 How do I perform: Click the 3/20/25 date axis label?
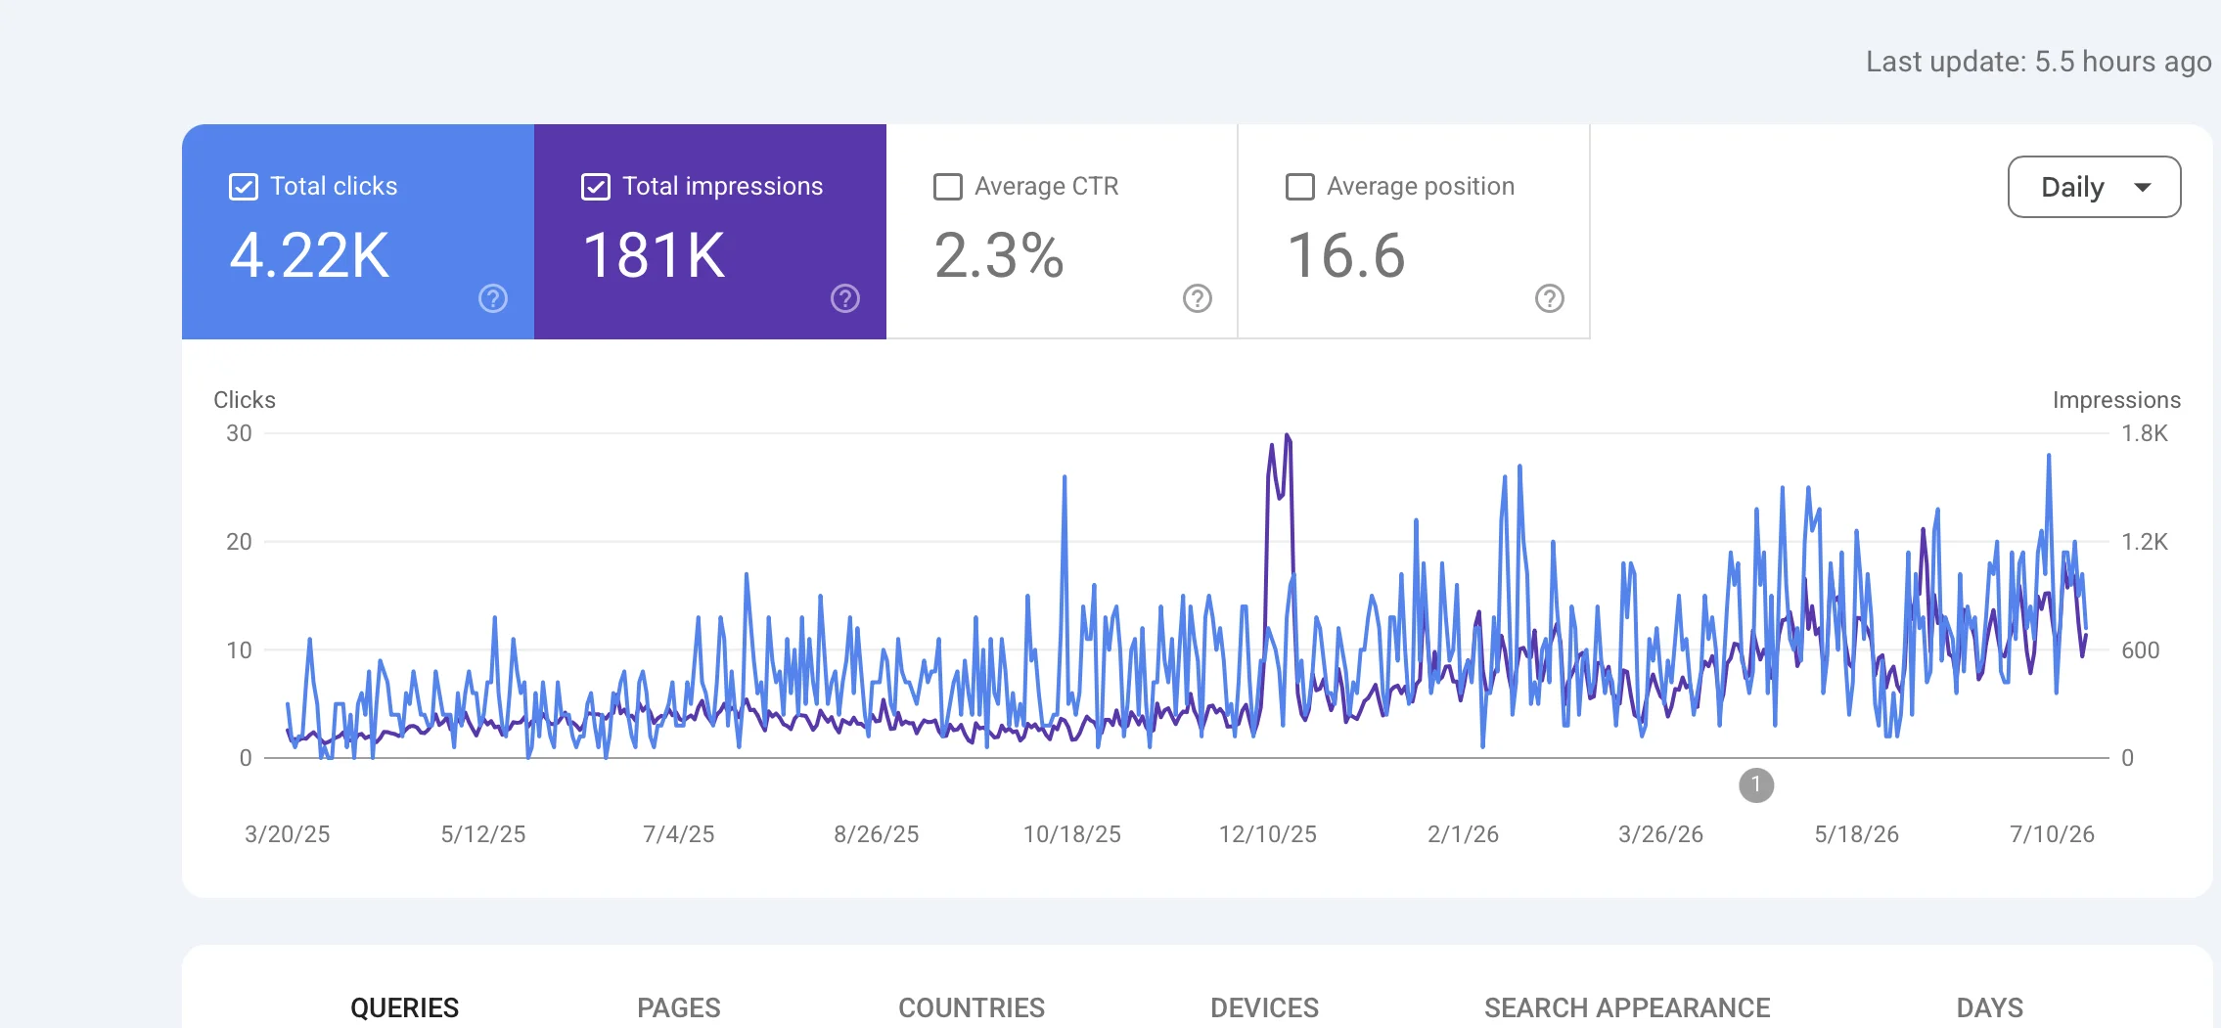(x=288, y=834)
